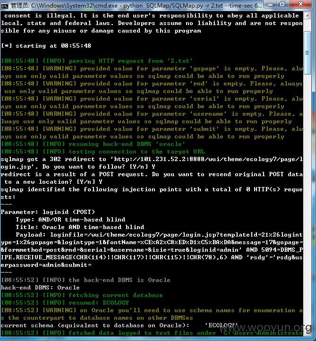Click the vertical scrollbar thumb

307,53
